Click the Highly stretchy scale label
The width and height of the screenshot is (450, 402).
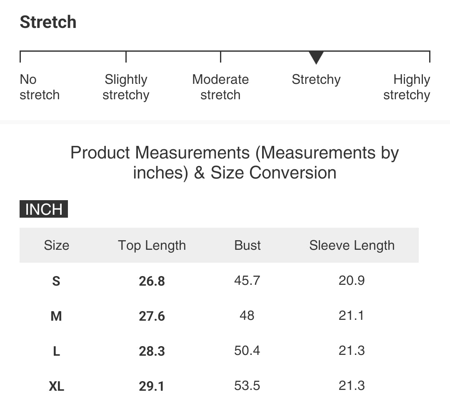pos(407,87)
